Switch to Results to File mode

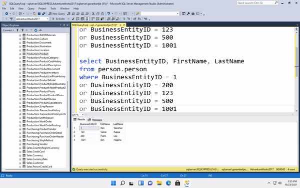117,19
